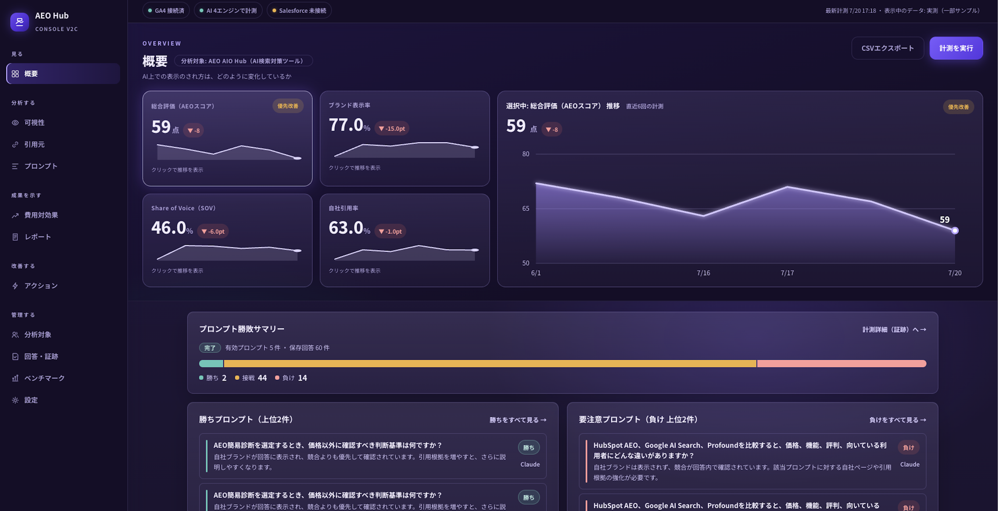Click 優先改善 badge in trend chart panel

pyautogui.click(x=958, y=107)
